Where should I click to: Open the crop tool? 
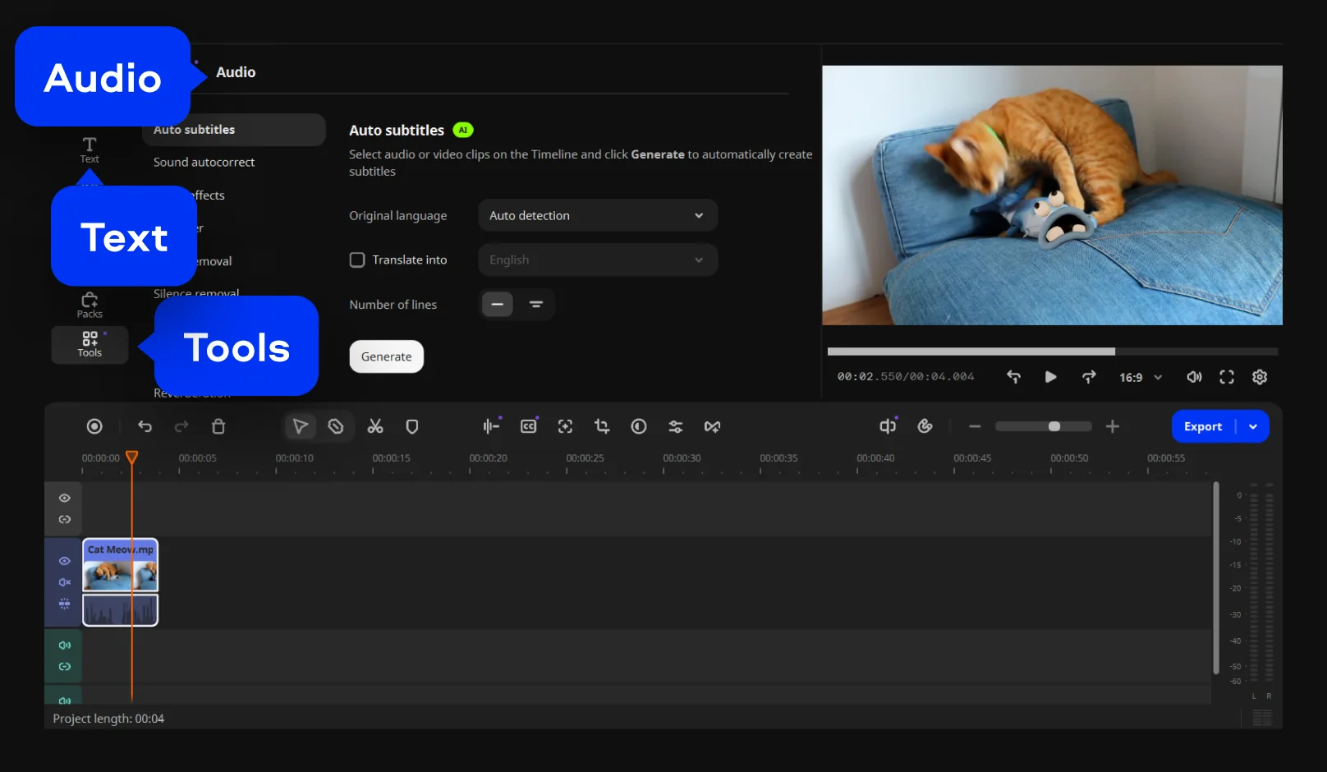pos(602,426)
